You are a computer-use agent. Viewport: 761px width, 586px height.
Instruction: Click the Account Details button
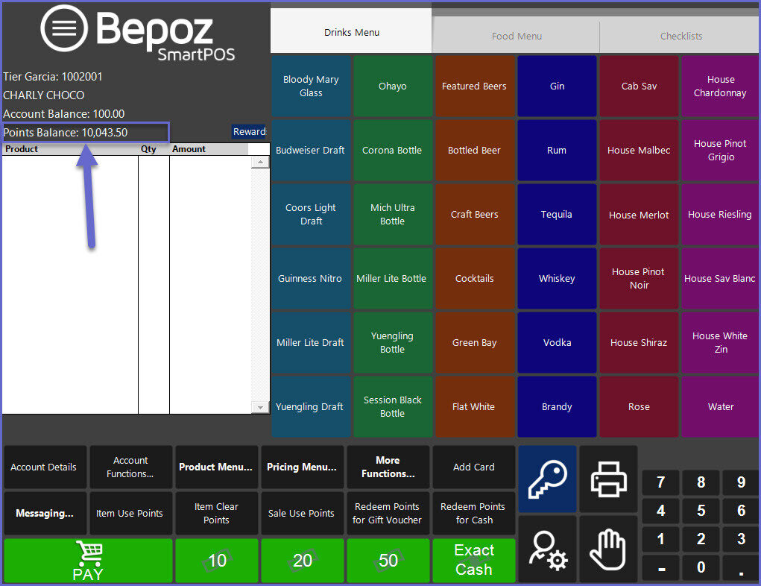45,467
